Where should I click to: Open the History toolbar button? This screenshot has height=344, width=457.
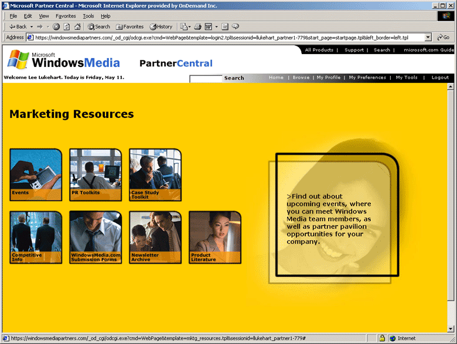161,26
